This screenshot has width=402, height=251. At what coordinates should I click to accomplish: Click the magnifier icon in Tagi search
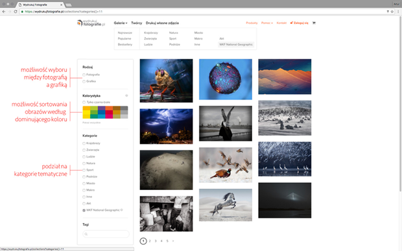tap(86, 234)
